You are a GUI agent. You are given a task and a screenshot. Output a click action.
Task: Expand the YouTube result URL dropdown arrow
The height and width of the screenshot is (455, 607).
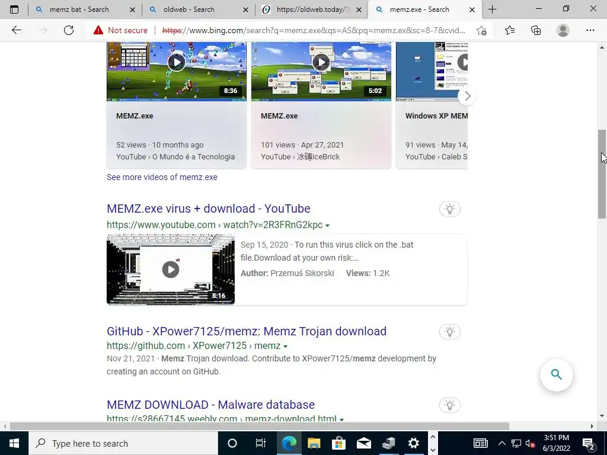coord(327,226)
